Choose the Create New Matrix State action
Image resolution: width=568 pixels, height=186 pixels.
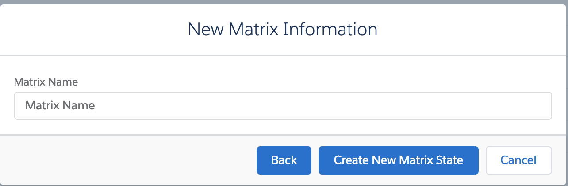398,160
